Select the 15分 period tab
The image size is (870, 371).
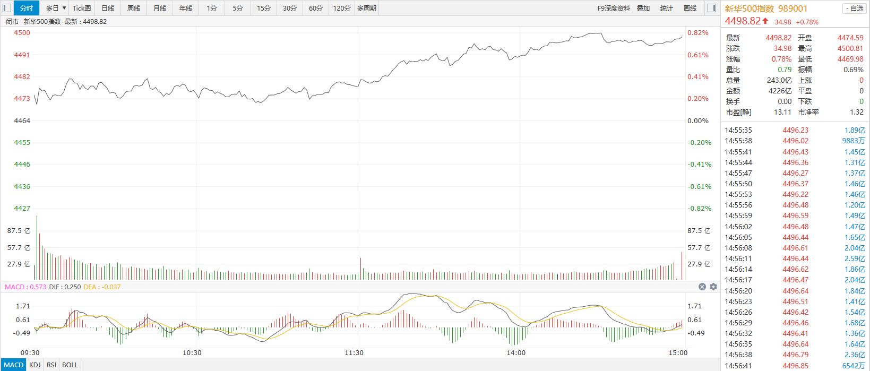[x=264, y=8]
